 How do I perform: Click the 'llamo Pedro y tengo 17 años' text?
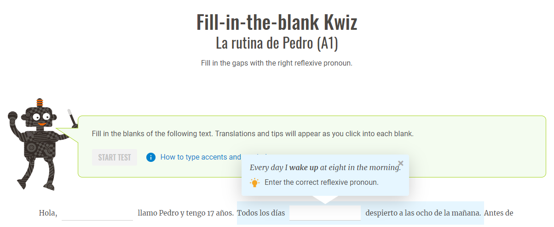(186, 213)
